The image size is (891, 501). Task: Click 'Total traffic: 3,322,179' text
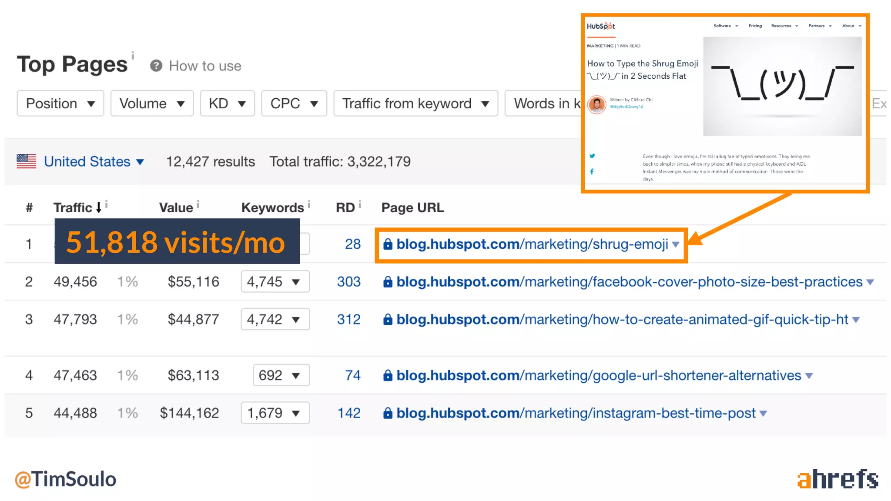pos(340,161)
